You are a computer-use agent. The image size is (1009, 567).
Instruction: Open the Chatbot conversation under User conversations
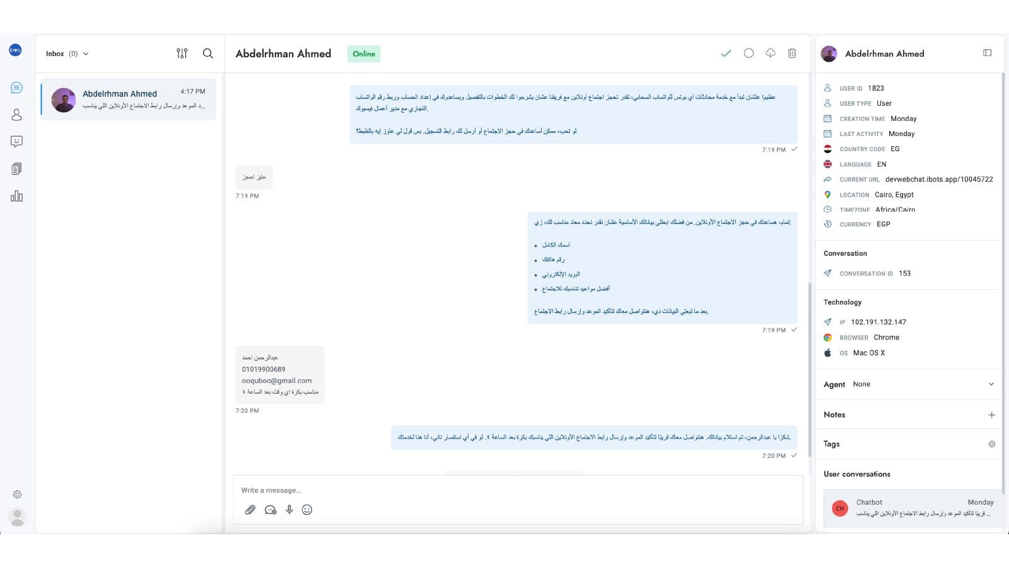[913, 508]
